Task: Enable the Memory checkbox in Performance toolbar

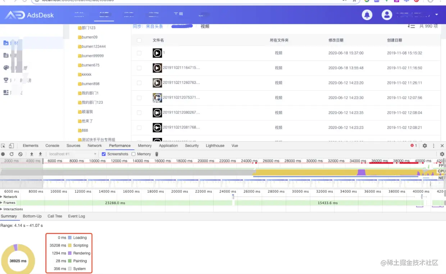Action: (133, 154)
